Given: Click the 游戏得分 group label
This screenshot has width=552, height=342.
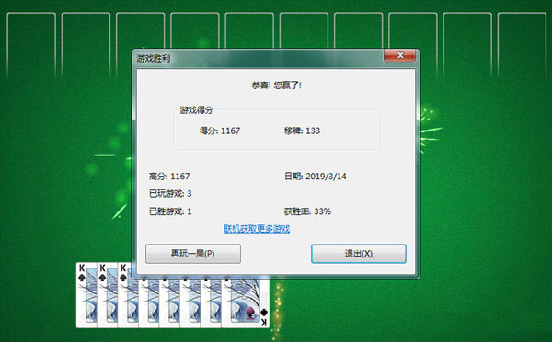Looking at the screenshot, I should click(197, 110).
